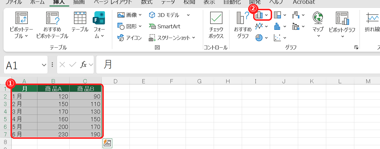Click the statistical histogram chart icon
This screenshot has width=380, height=149.
(277, 26)
